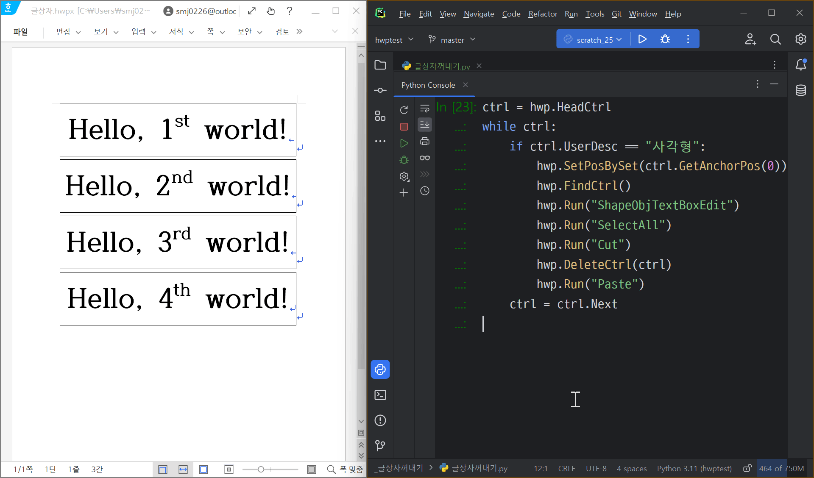
Task: Open the Project folder tool window
Action: click(x=380, y=65)
